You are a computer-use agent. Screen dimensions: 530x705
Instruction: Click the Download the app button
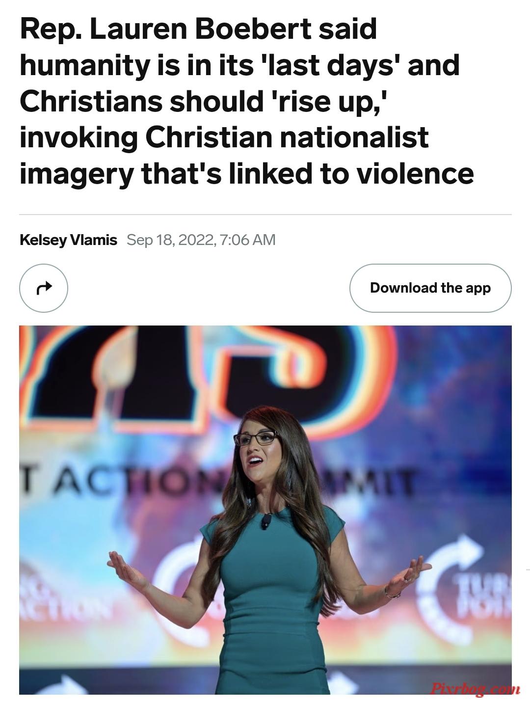pyautogui.click(x=430, y=288)
